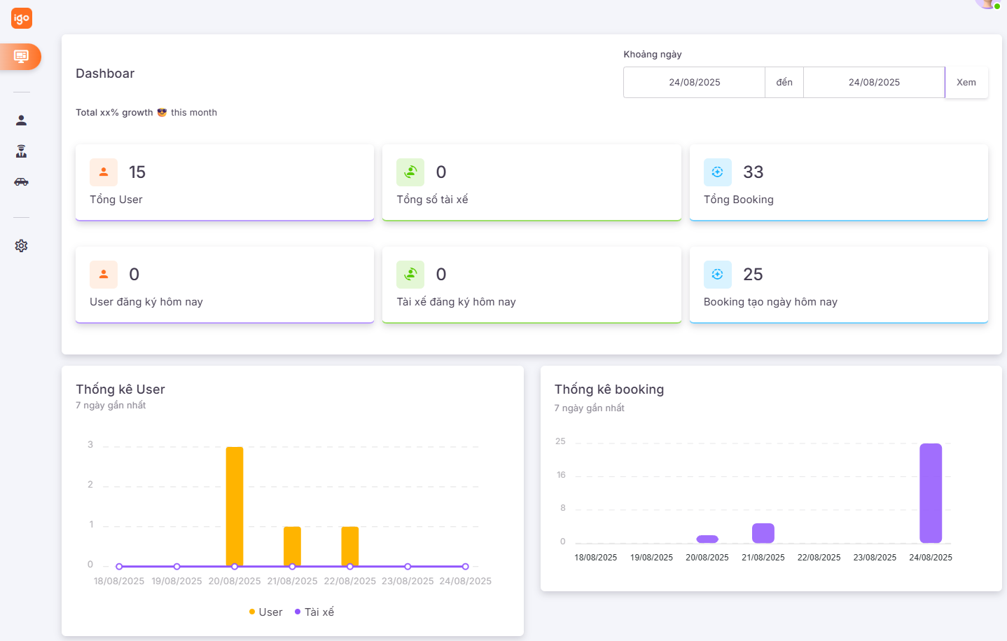The image size is (1007, 641).
Task: Open the dashboard monitor icon in sidebar
Action: click(x=21, y=56)
